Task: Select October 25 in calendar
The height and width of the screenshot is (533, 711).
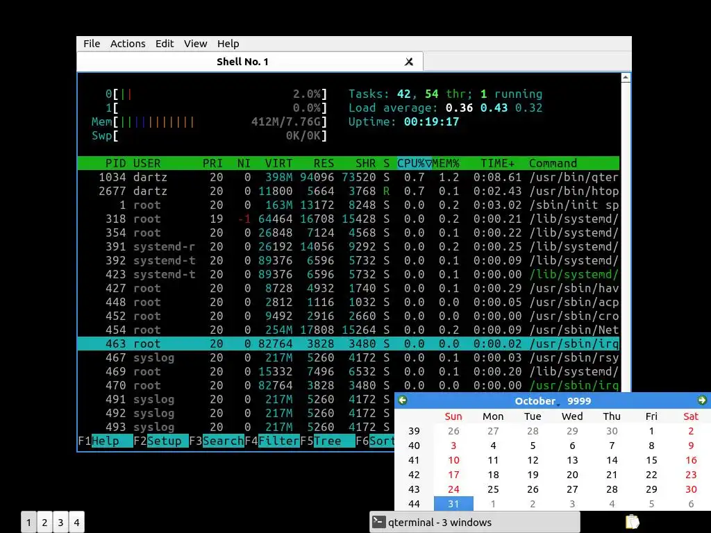Action: pyautogui.click(x=493, y=489)
